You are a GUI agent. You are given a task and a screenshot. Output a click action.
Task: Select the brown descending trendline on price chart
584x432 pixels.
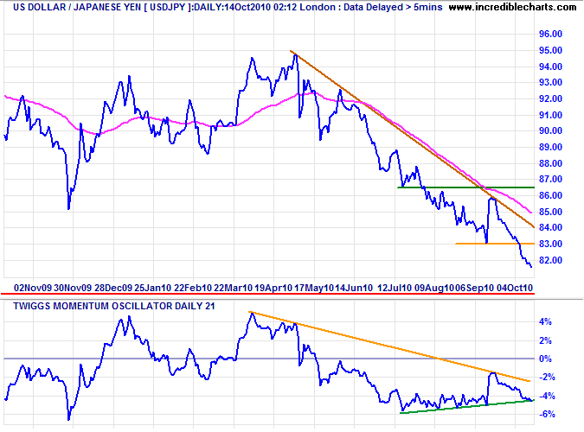pos(412,139)
